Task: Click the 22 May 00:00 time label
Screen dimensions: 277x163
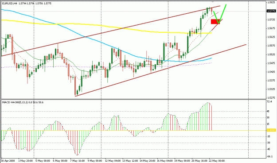Action: pos(217,161)
